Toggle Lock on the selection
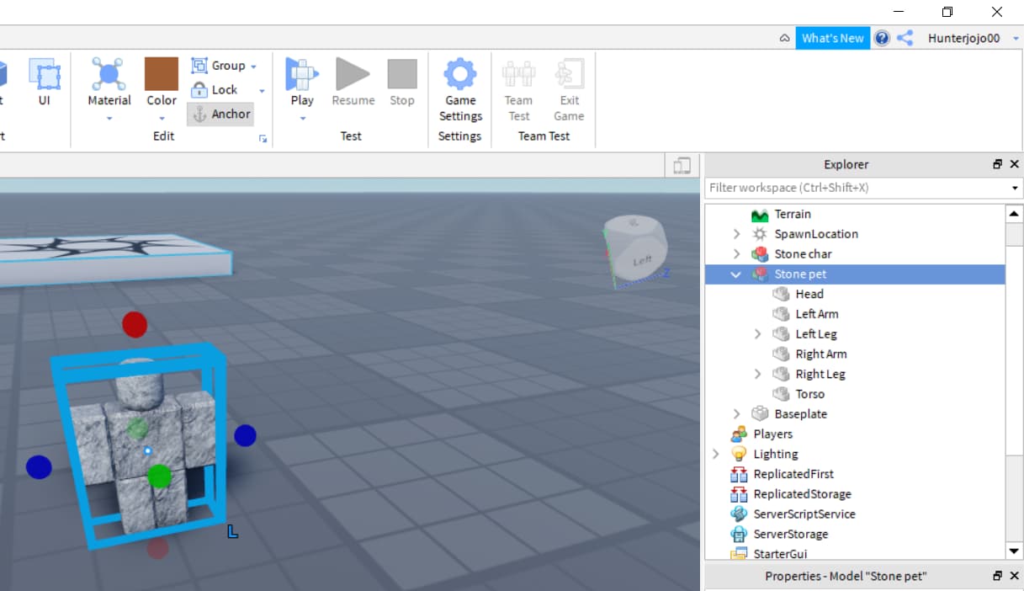The height and width of the screenshot is (591, 1024). (x=215, y=90)
